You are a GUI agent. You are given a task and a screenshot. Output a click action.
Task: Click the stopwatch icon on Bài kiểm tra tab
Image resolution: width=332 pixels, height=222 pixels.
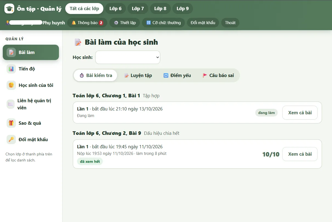point(82,75)
